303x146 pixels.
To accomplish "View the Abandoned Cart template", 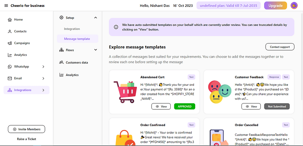I will pos(161,106).
